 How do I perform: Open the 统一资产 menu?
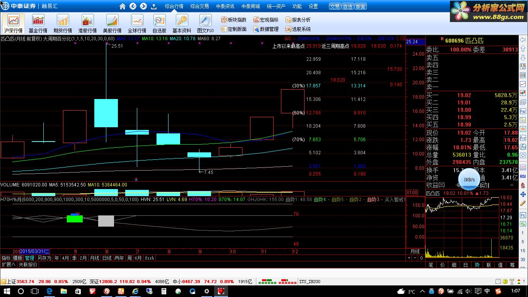click(276, 6)
